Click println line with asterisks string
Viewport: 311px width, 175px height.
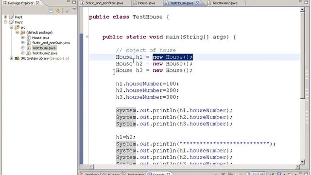(x=196, y=144)
